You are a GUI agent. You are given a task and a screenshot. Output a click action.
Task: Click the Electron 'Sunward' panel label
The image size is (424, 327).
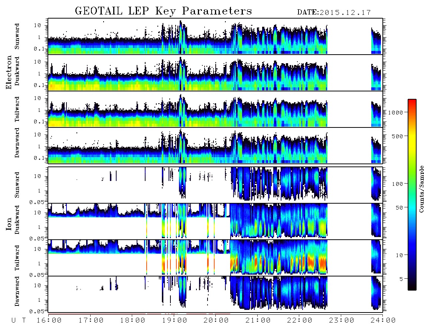[17, 36]
